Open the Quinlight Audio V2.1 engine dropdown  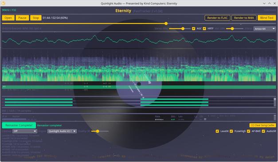tap(62, 131)
